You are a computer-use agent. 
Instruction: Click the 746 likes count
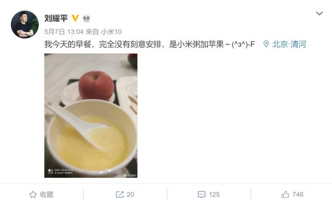[x=298, y=195]
